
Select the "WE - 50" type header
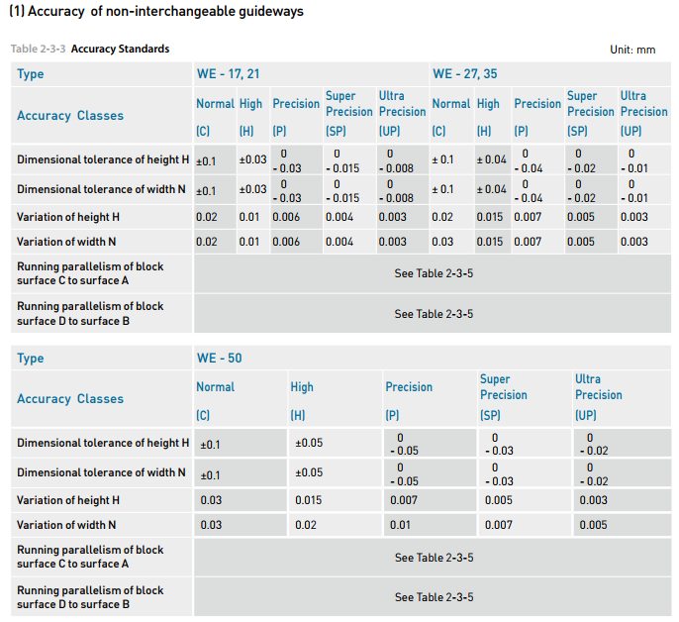219,359
